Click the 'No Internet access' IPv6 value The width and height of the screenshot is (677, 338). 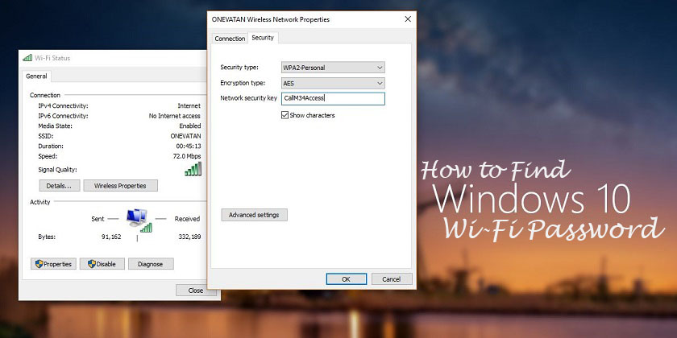[175, 116]
